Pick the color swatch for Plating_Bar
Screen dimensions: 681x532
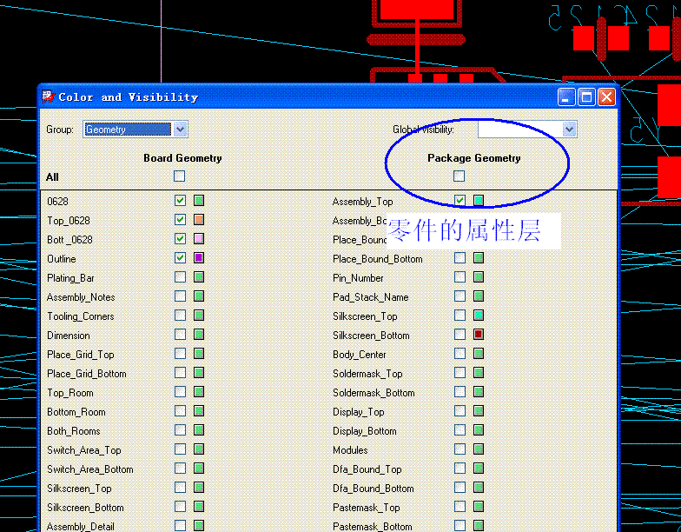(x=199, y=276)
